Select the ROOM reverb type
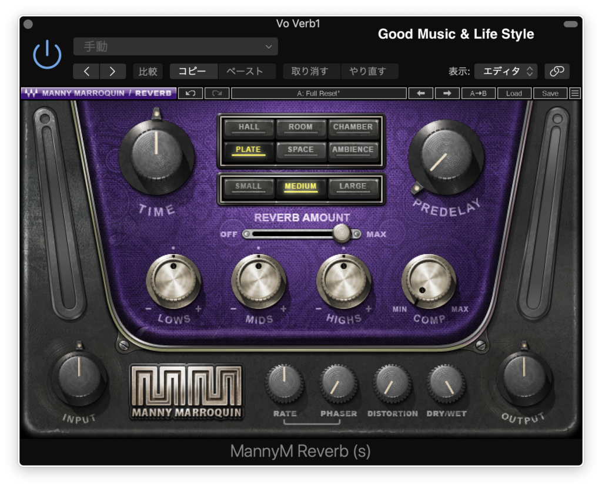 300,127
